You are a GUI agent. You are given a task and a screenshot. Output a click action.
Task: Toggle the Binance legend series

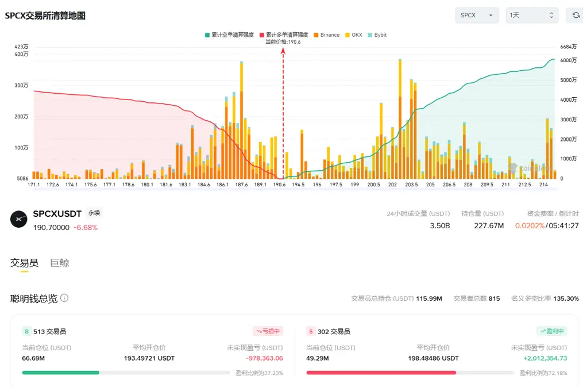[326, 35]
